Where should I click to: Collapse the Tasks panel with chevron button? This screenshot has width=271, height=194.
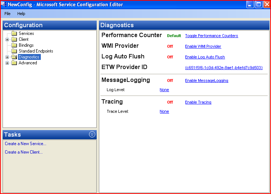click(x=92, y=134)
